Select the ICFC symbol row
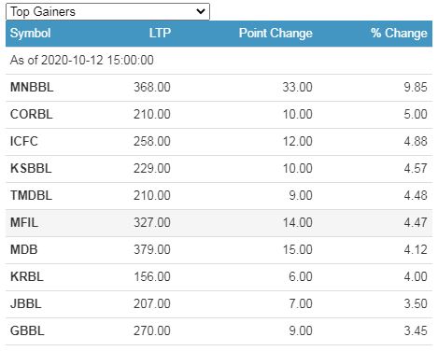 (x=219, y=142)
